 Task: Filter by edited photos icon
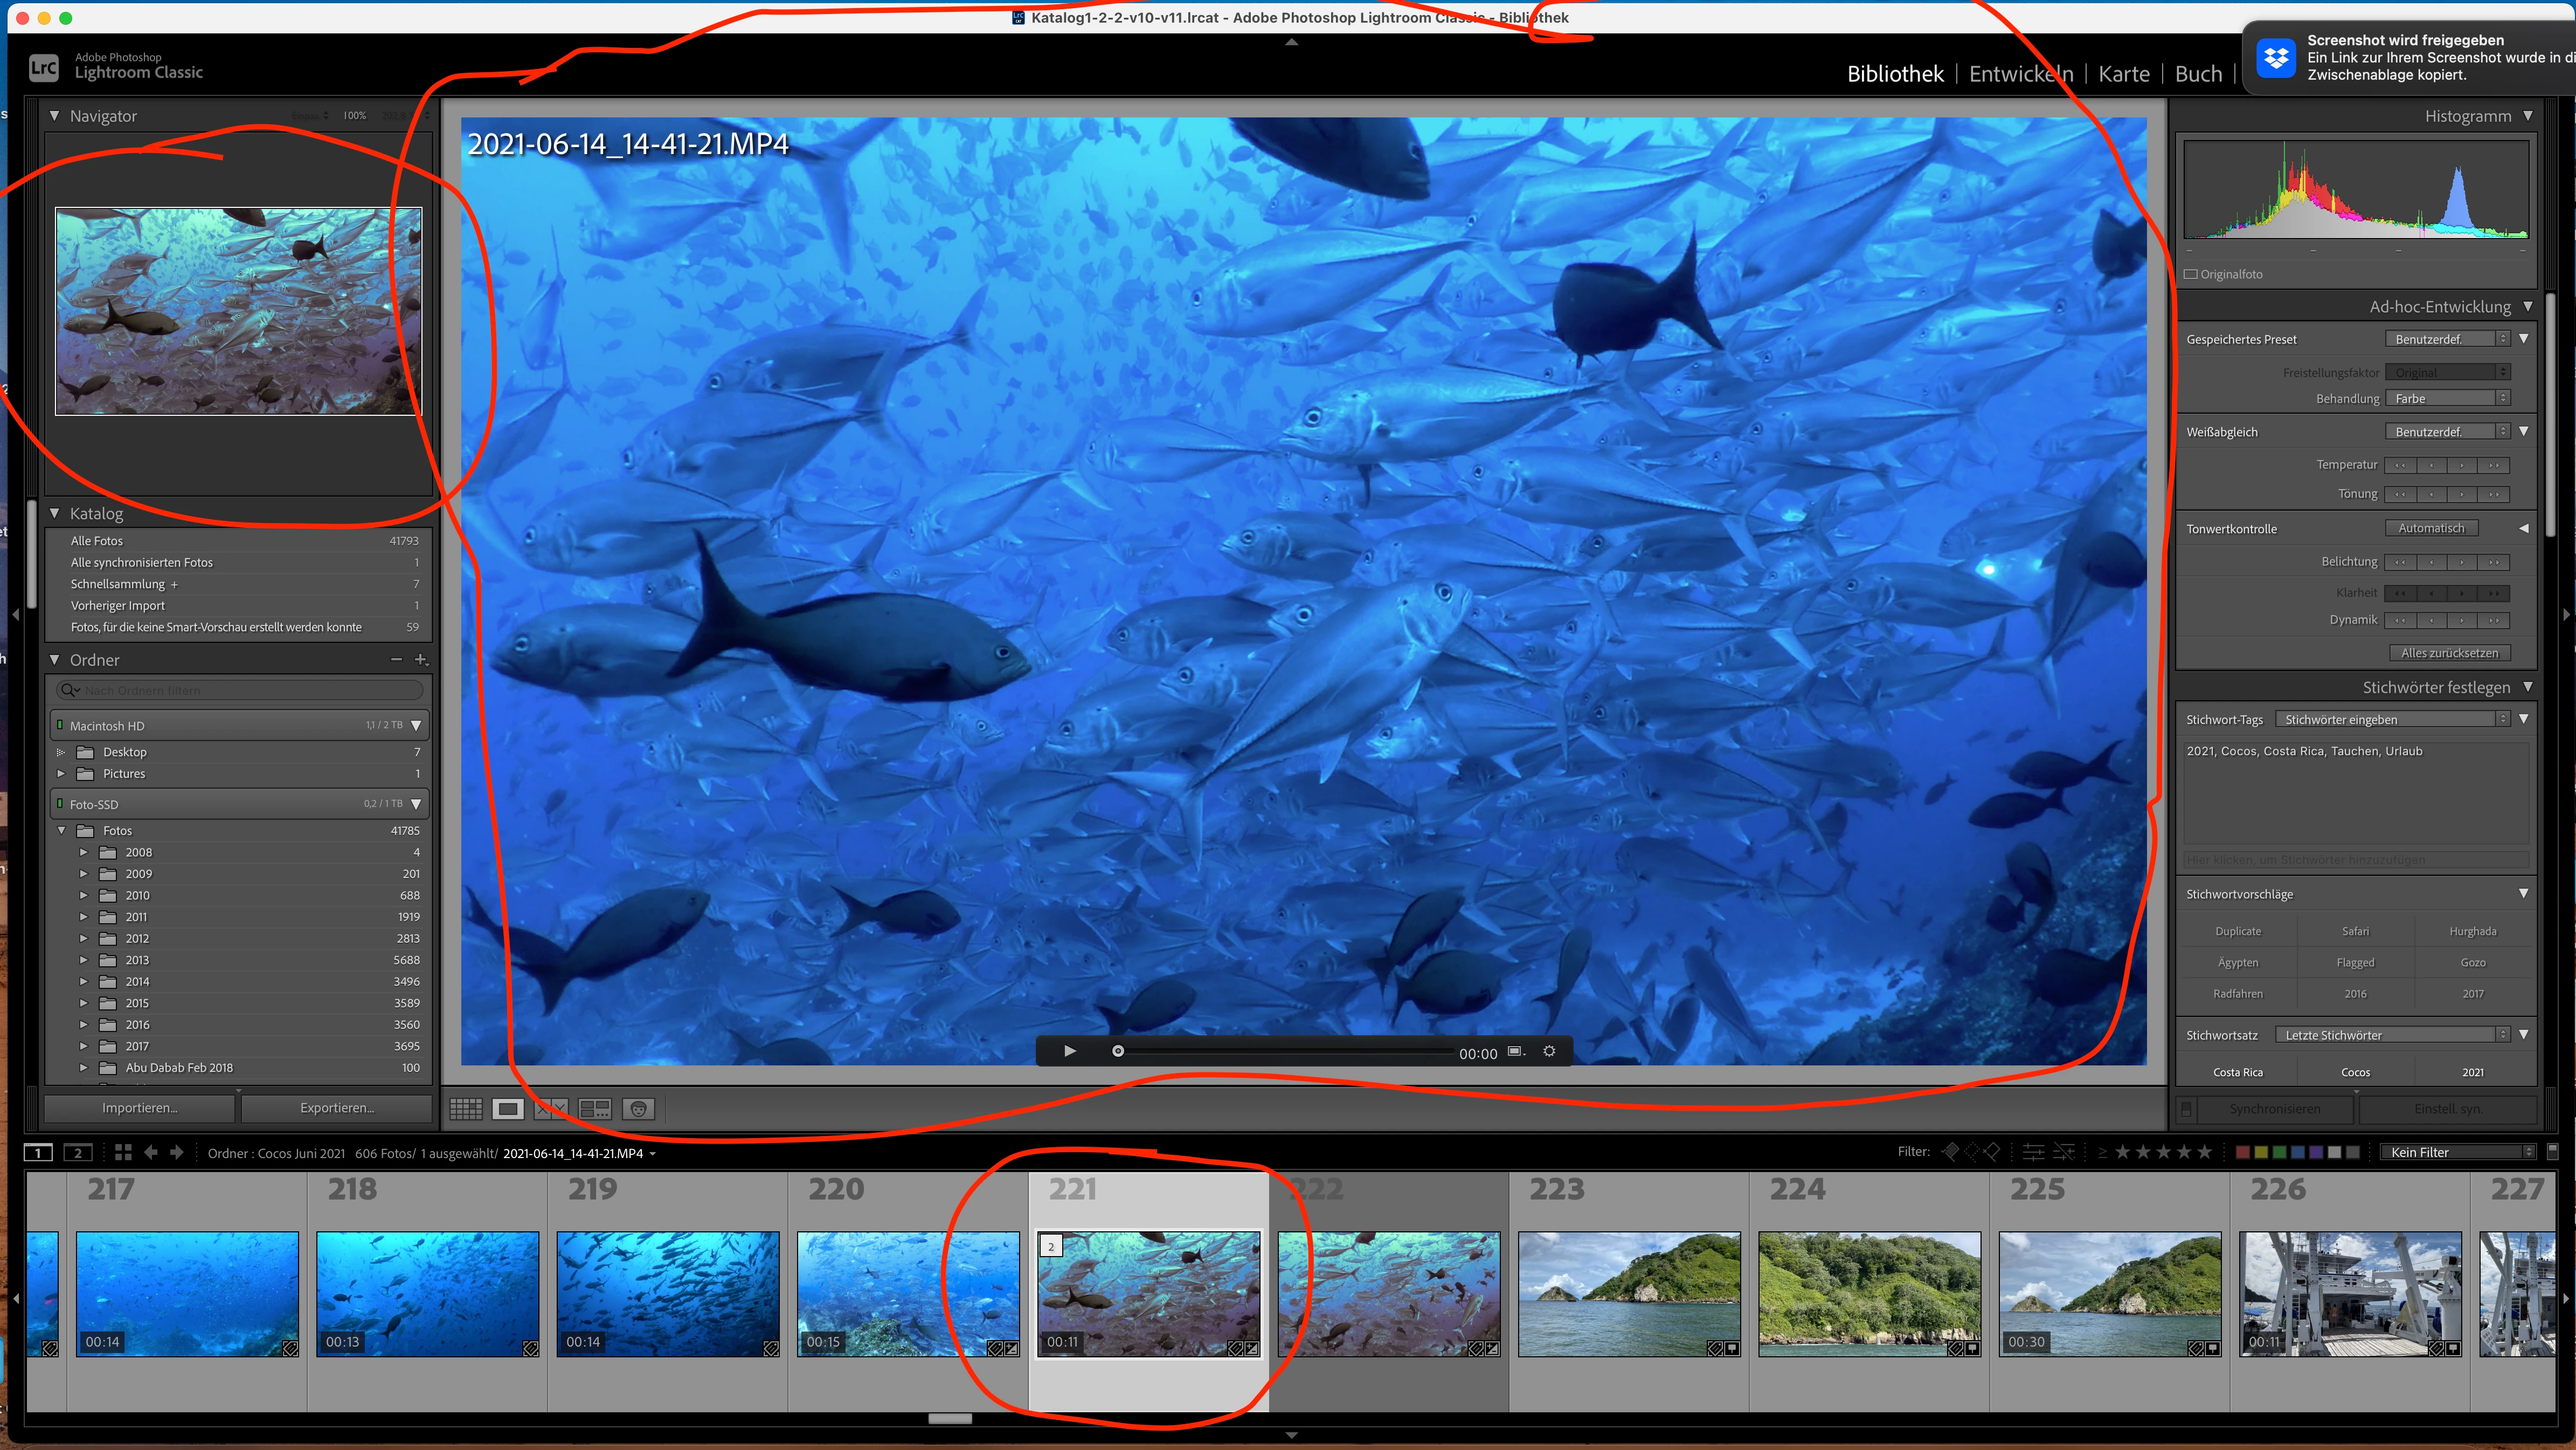click(x=2033, y=1152)
